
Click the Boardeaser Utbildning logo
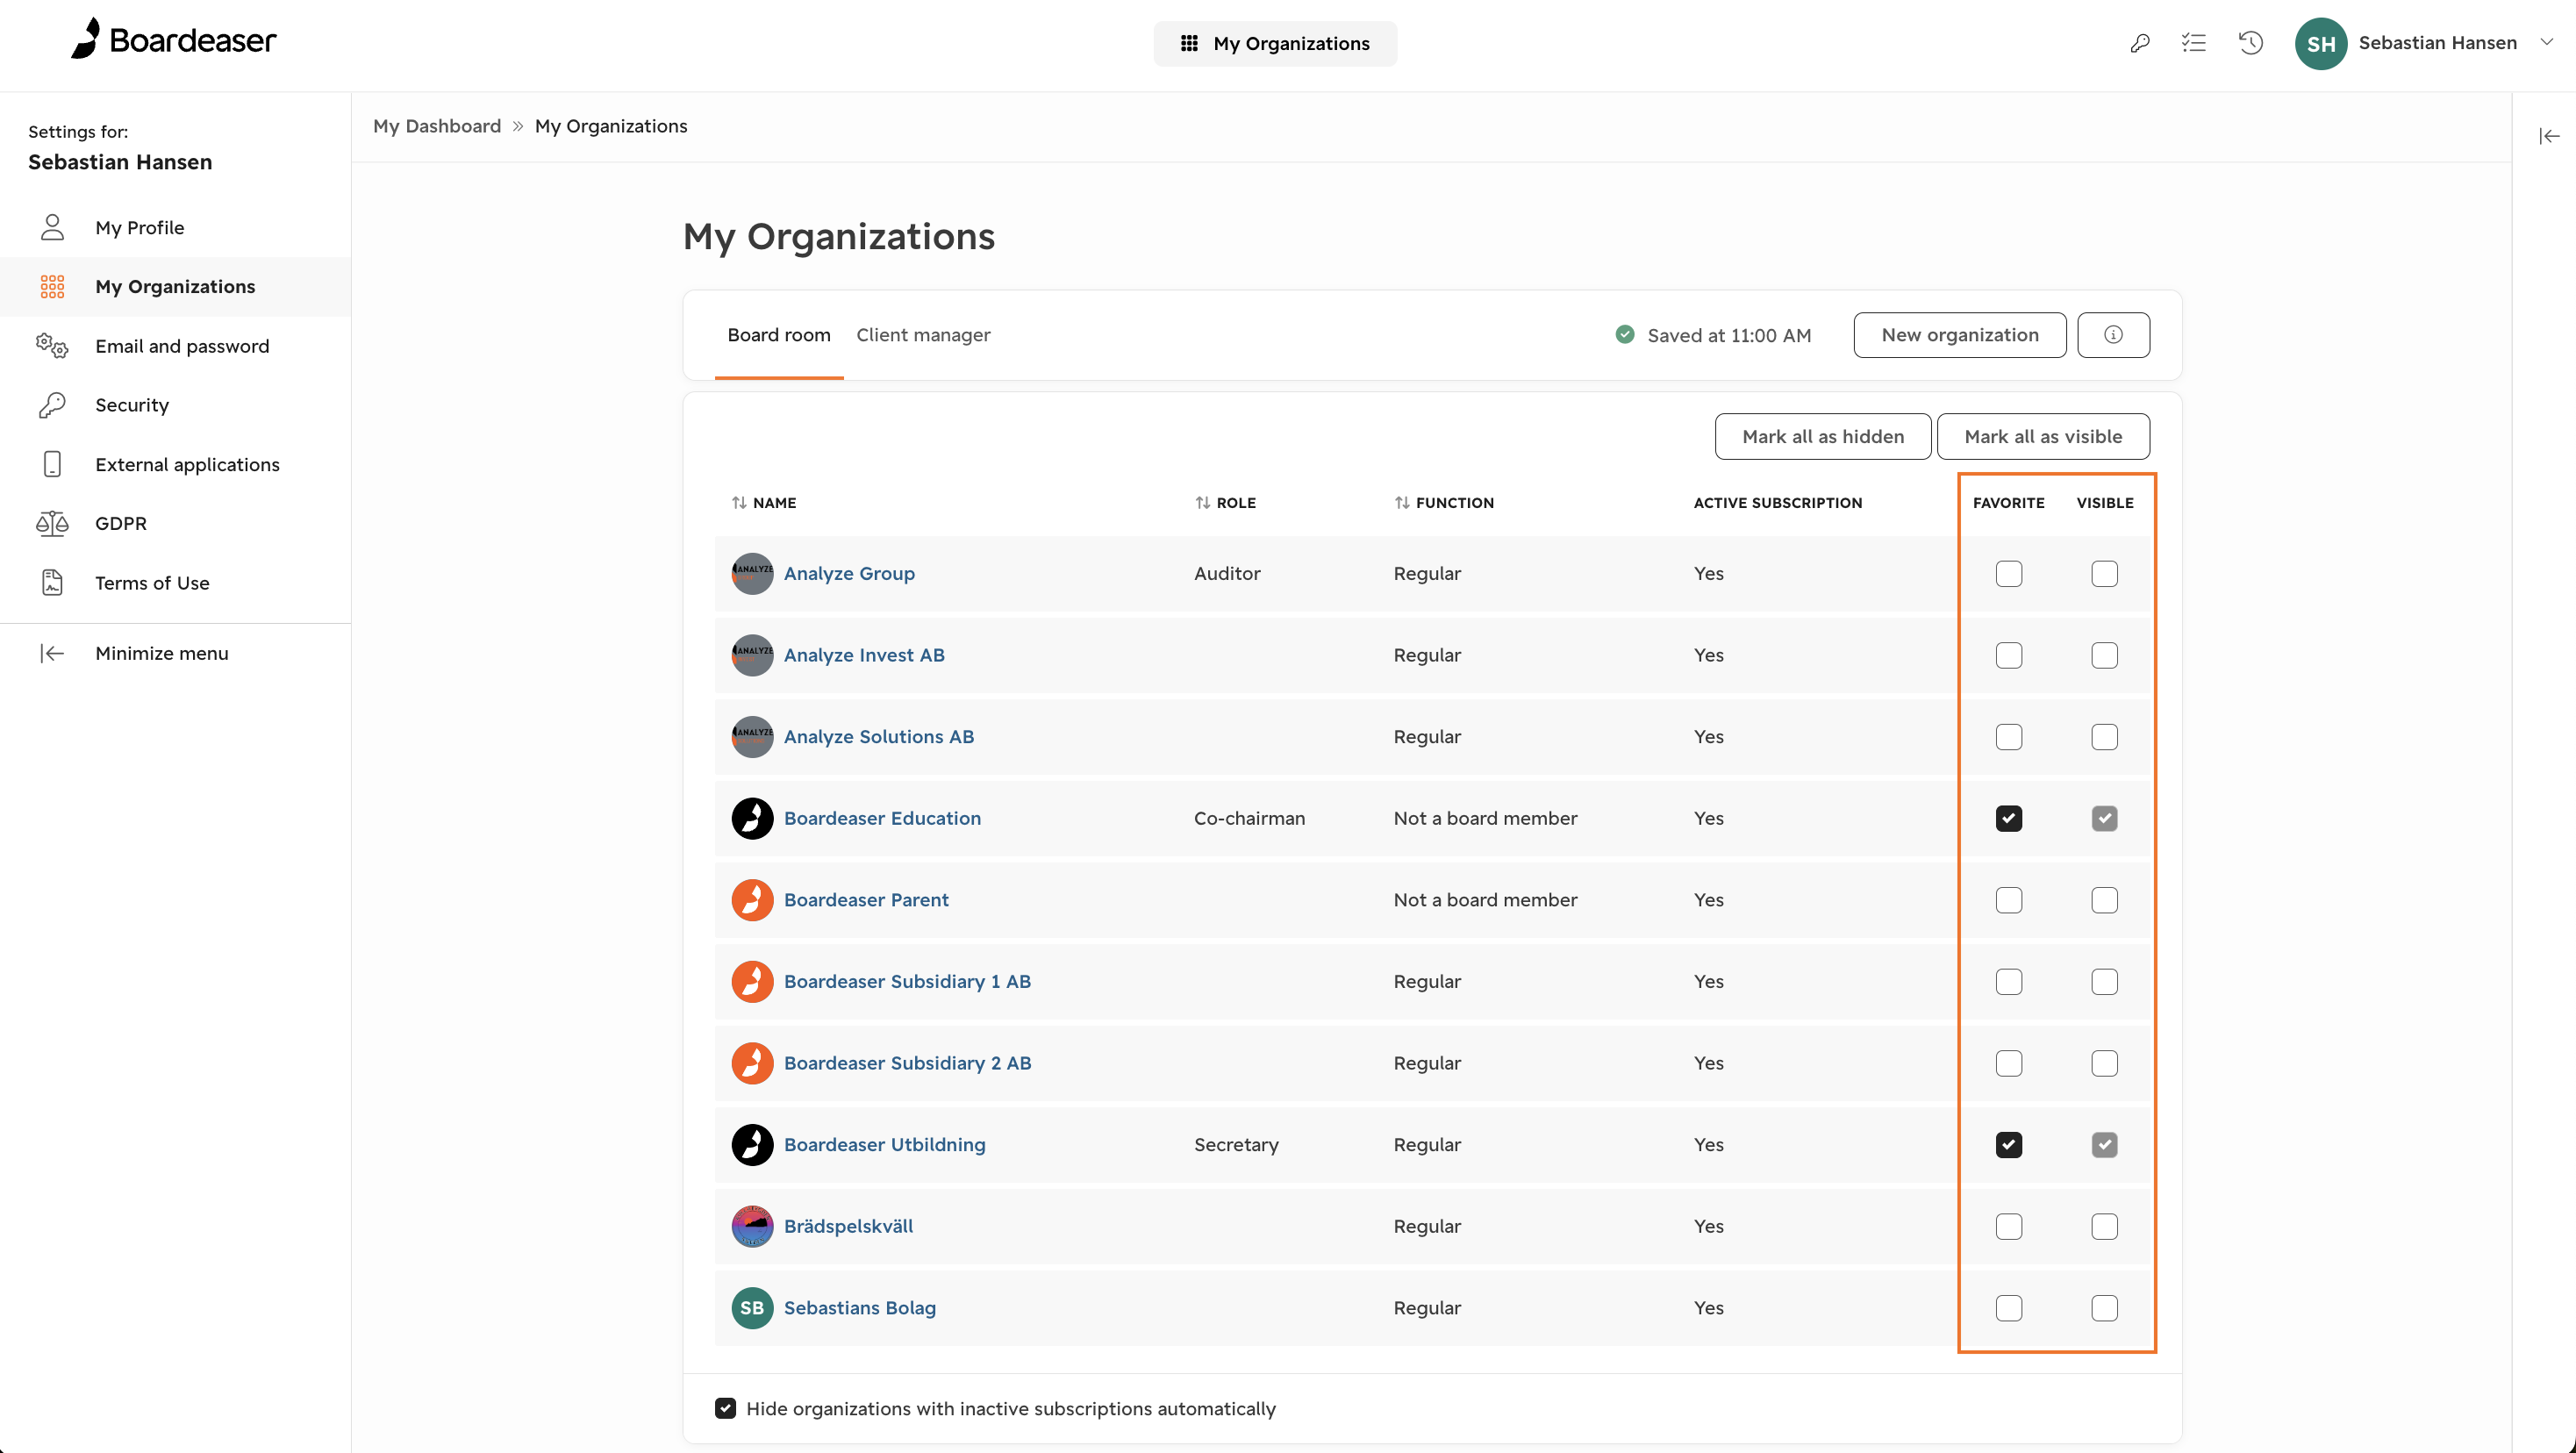click(x=752, y=1145)
